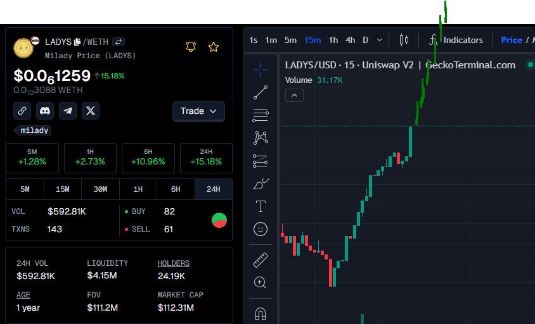The width and height of the screenshot is (535, 324).
Task: Expand the chart interval dropdown arrow
Action: pyautogui.click(x=380, y=40)
